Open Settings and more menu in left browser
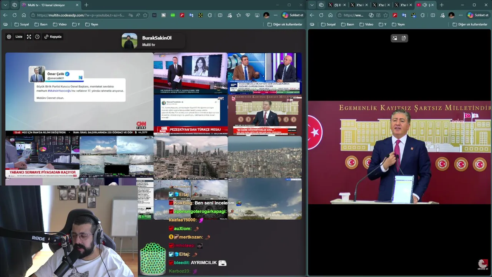The image size is (492, 277). tap(276, 15)
